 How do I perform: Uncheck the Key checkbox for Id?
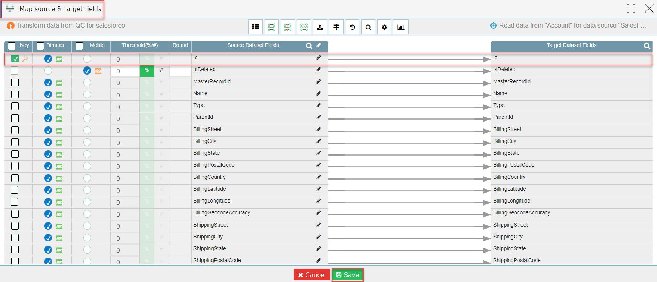[x=15, y=59]
